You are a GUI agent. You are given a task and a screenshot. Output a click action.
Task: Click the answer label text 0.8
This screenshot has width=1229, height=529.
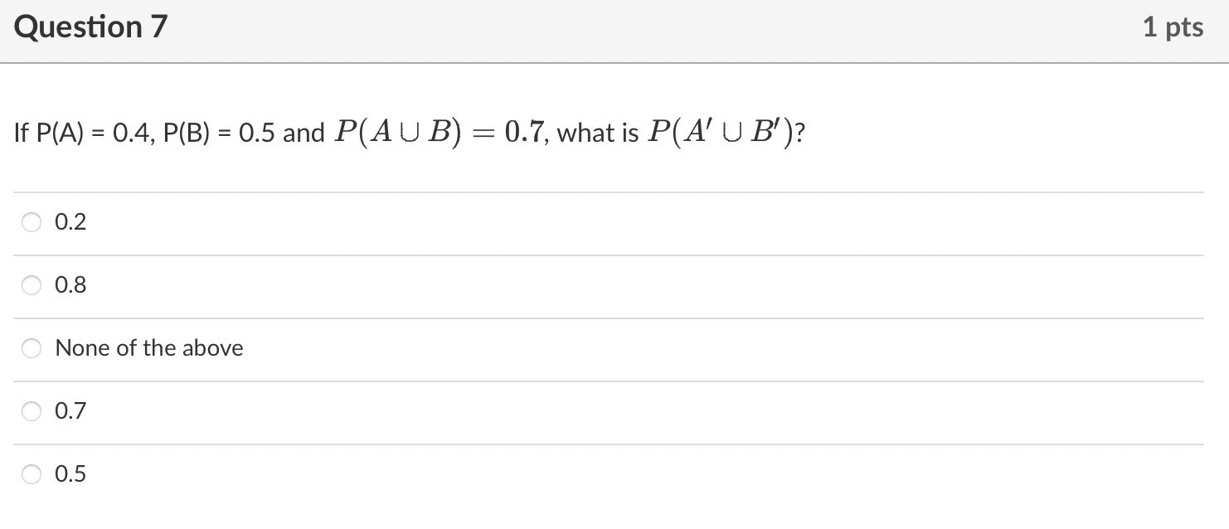pyautogui.click(x=70, y=284)
